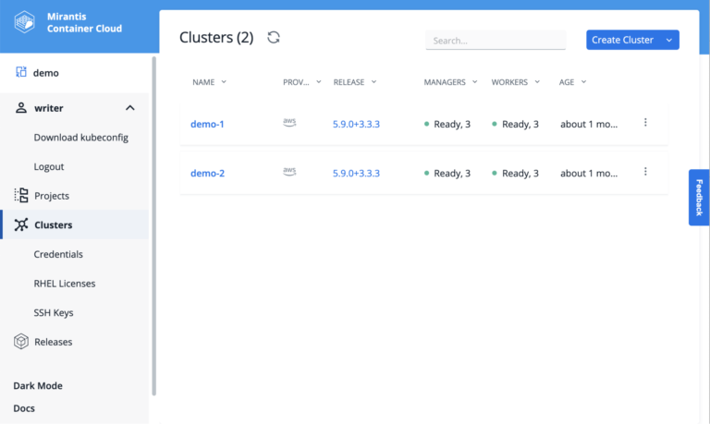
Task: Open the demo-1 cluster link
Action: [207, 124]
